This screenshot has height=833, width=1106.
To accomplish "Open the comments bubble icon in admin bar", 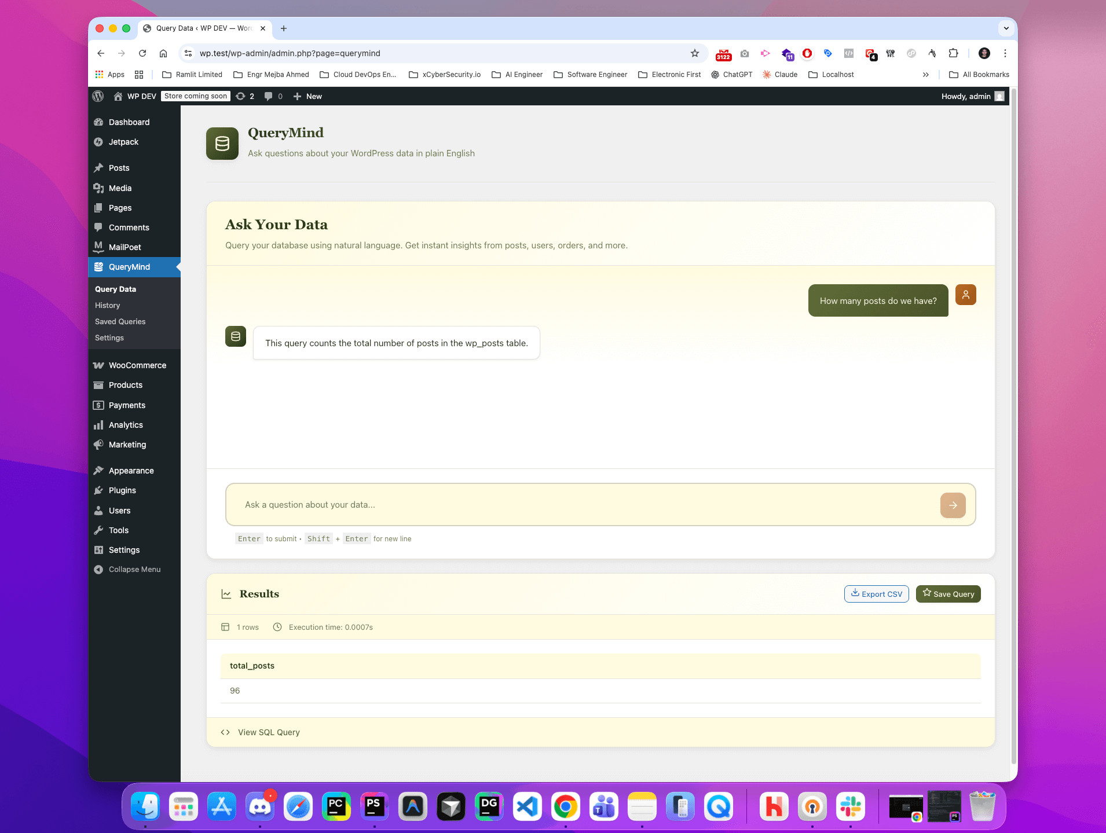I will point(269,96).
